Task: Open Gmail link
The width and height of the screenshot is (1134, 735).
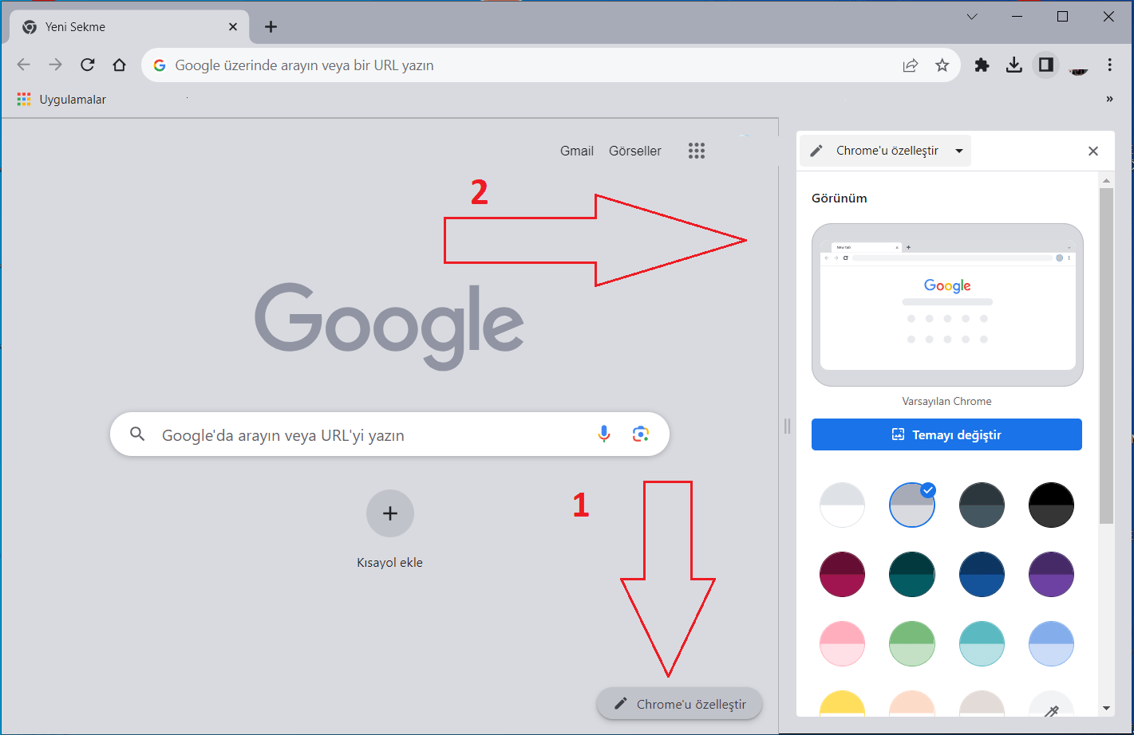Action: (x=577, y=151)
